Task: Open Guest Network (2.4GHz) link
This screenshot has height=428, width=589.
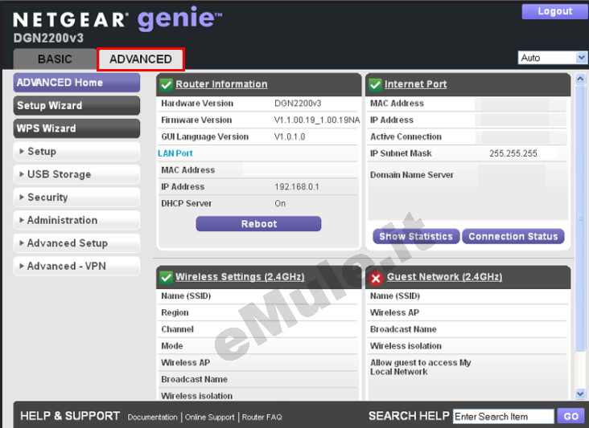Action: click(444, 277)
